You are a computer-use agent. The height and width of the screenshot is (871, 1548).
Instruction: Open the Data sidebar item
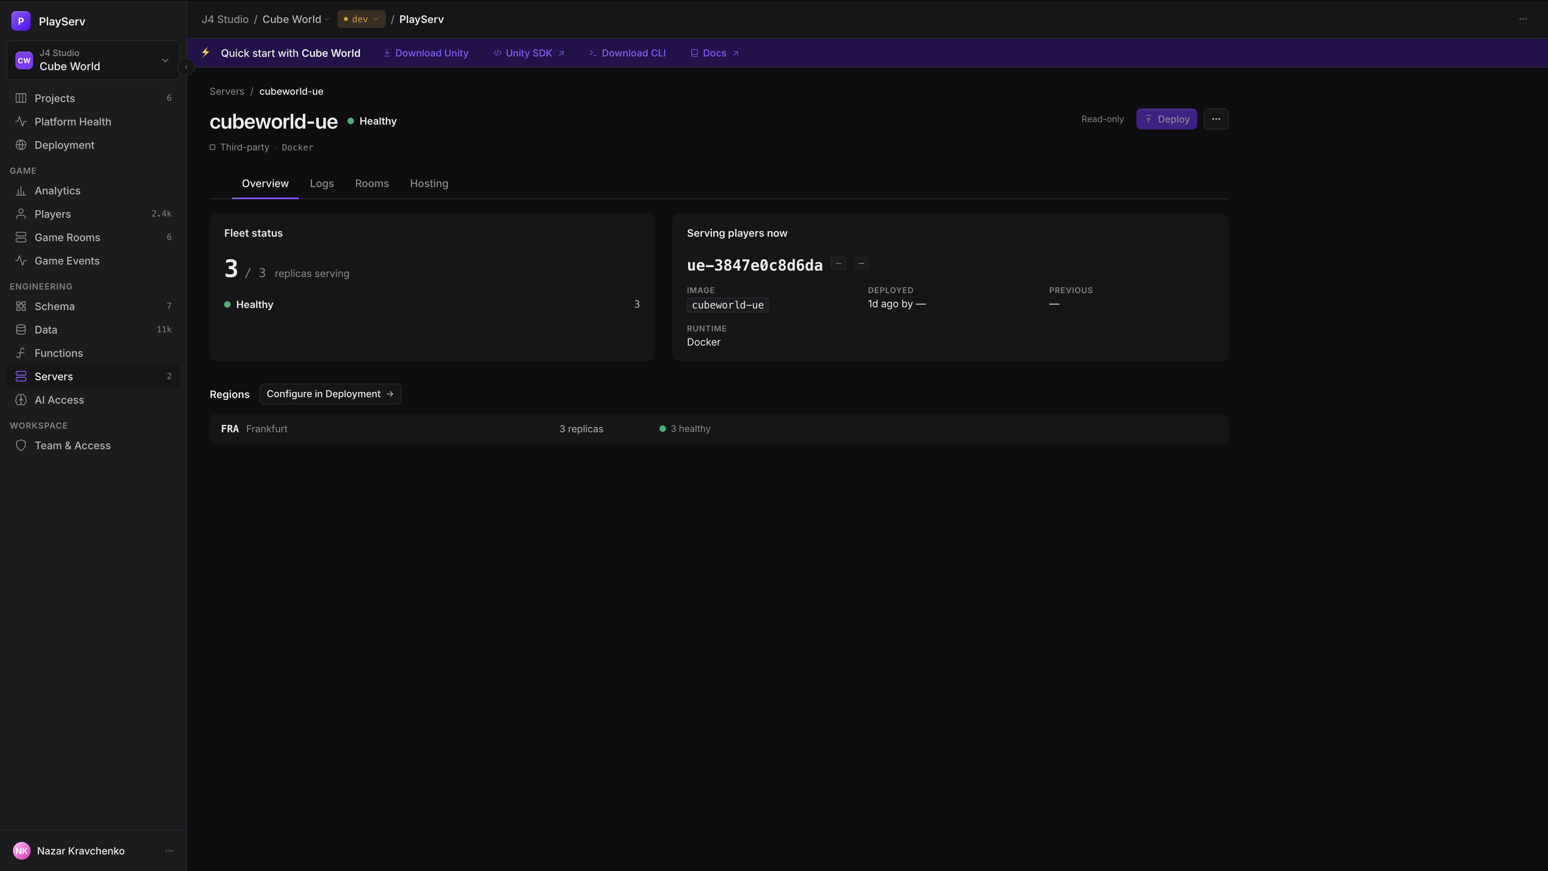93,329
